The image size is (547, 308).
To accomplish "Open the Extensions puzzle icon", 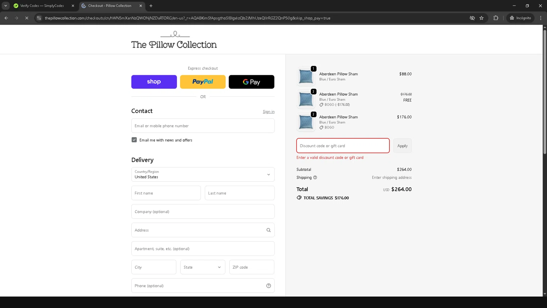I will tap(496, 18).
